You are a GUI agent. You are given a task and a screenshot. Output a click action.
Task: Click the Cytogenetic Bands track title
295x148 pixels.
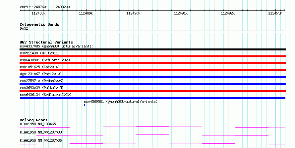tap(39, 24)
